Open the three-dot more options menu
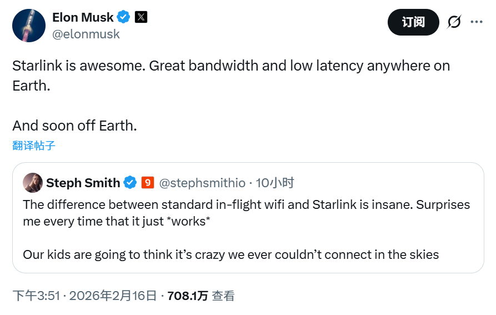This screenshot has height=315, width=496. 477,22
